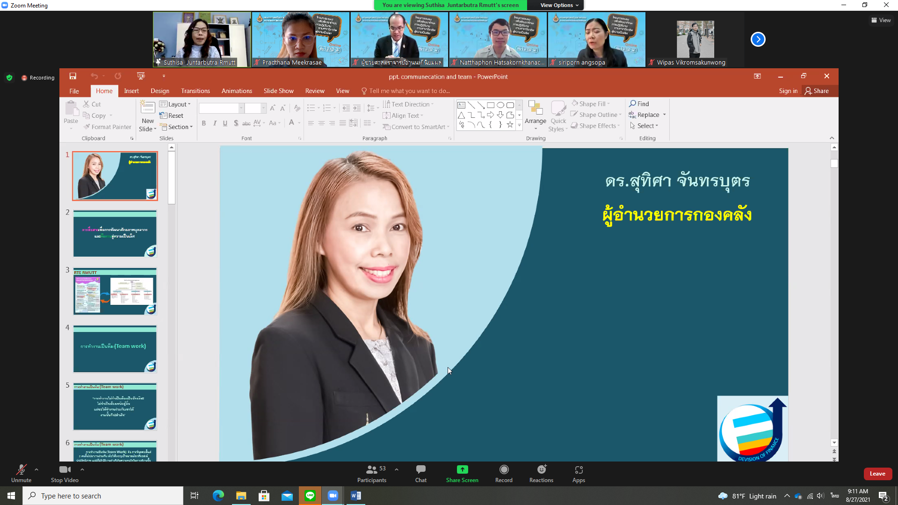The height and width of the screenshot is (505, 898).
Task: Toggle justify text alignment
Action: coord(343,123)
